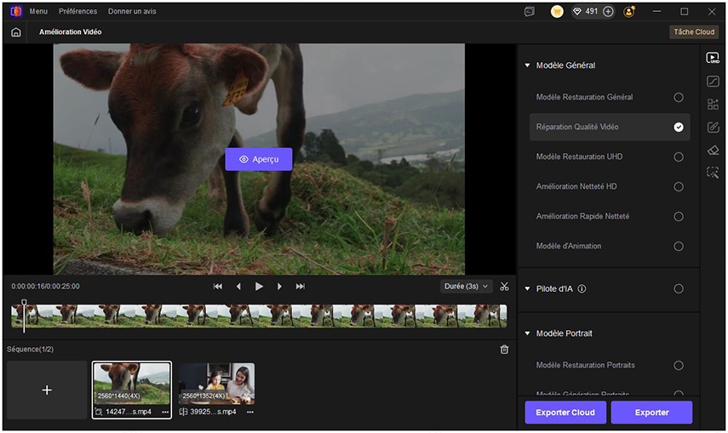Enable the Pilote d'IA option
The image size is (728, 433).
coord(679,288)
